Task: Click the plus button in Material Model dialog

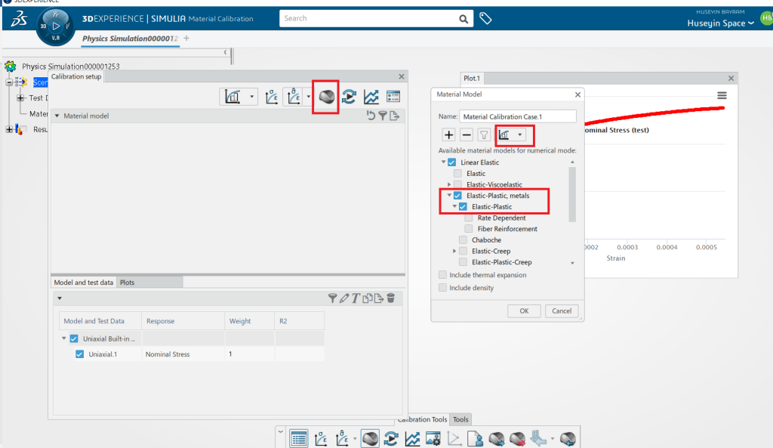Action: (x=448, y=134)
